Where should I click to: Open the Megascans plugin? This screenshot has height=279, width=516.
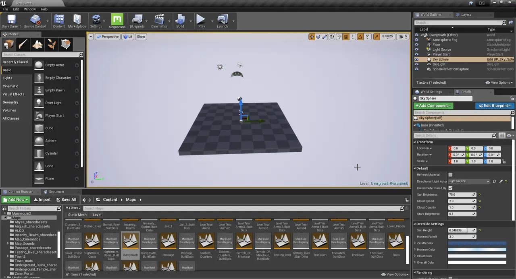pyautogui.click(x=117, y=21)
